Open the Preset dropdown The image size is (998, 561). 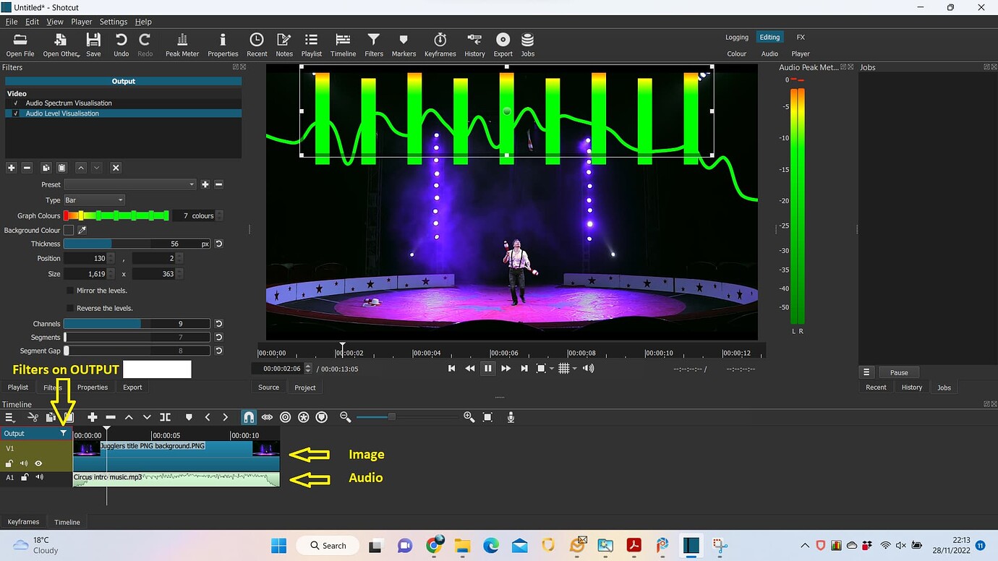click(x=130, y=184)
